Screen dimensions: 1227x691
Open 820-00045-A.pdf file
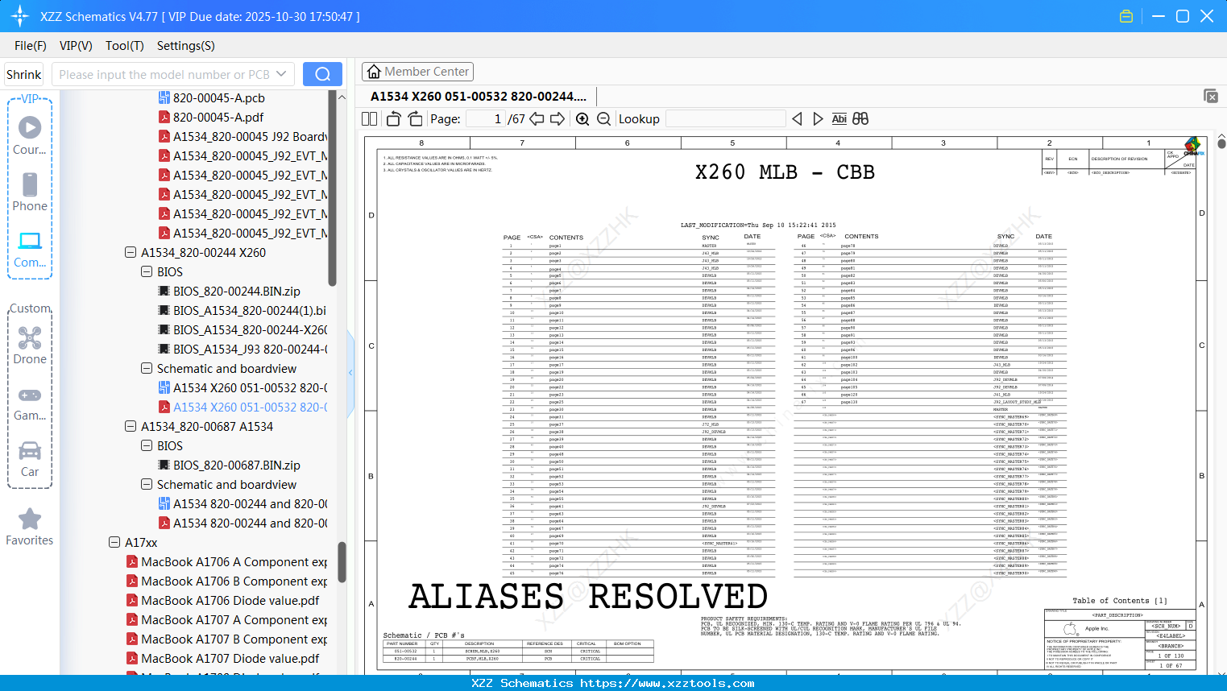[211, 118]
